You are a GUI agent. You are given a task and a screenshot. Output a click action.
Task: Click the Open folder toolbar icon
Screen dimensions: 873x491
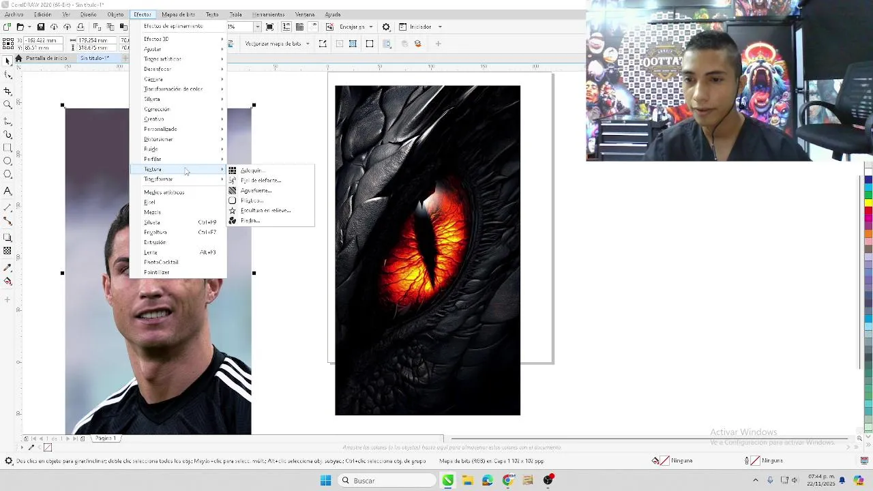[x=20, y=27]
